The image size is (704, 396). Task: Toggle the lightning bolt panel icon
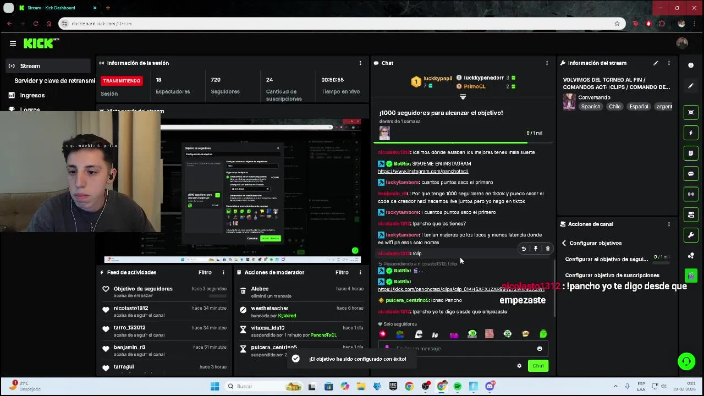pos(691,133)
